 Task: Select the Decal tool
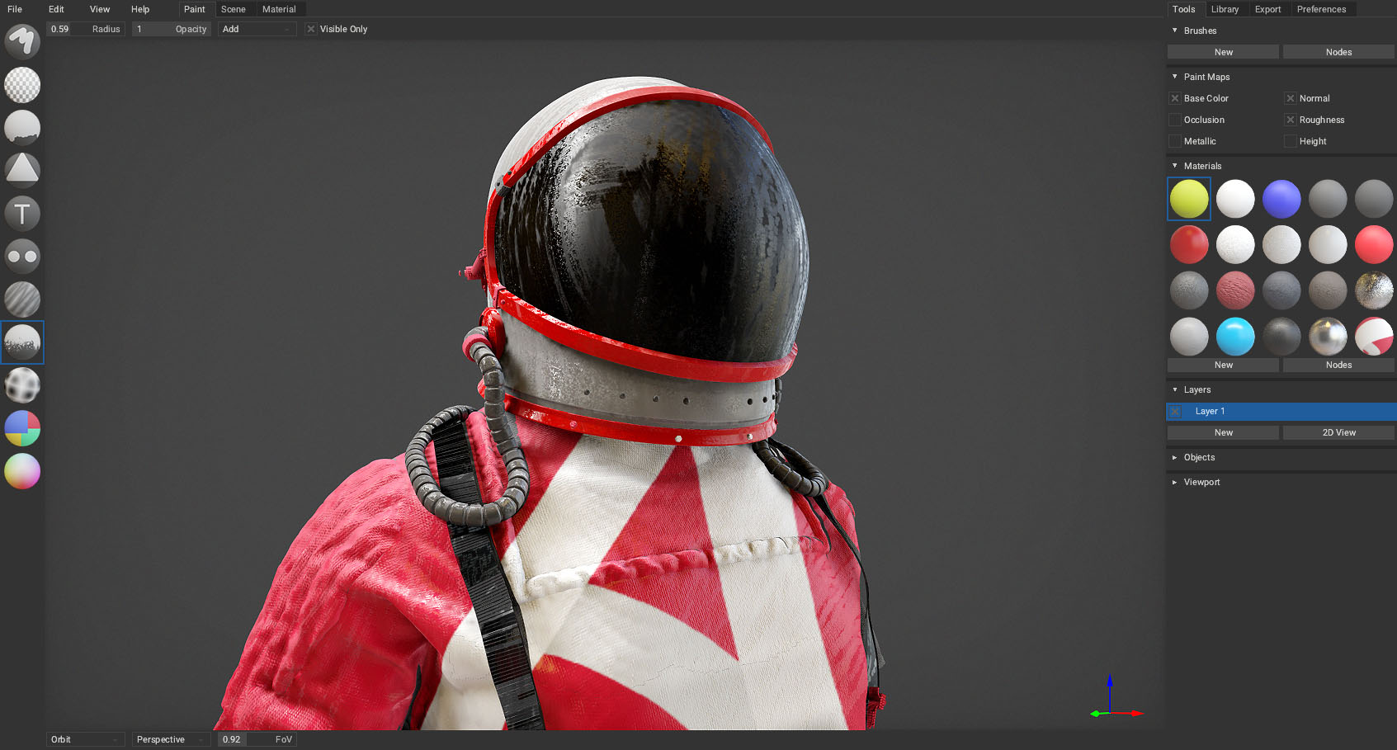click(22, 169)
